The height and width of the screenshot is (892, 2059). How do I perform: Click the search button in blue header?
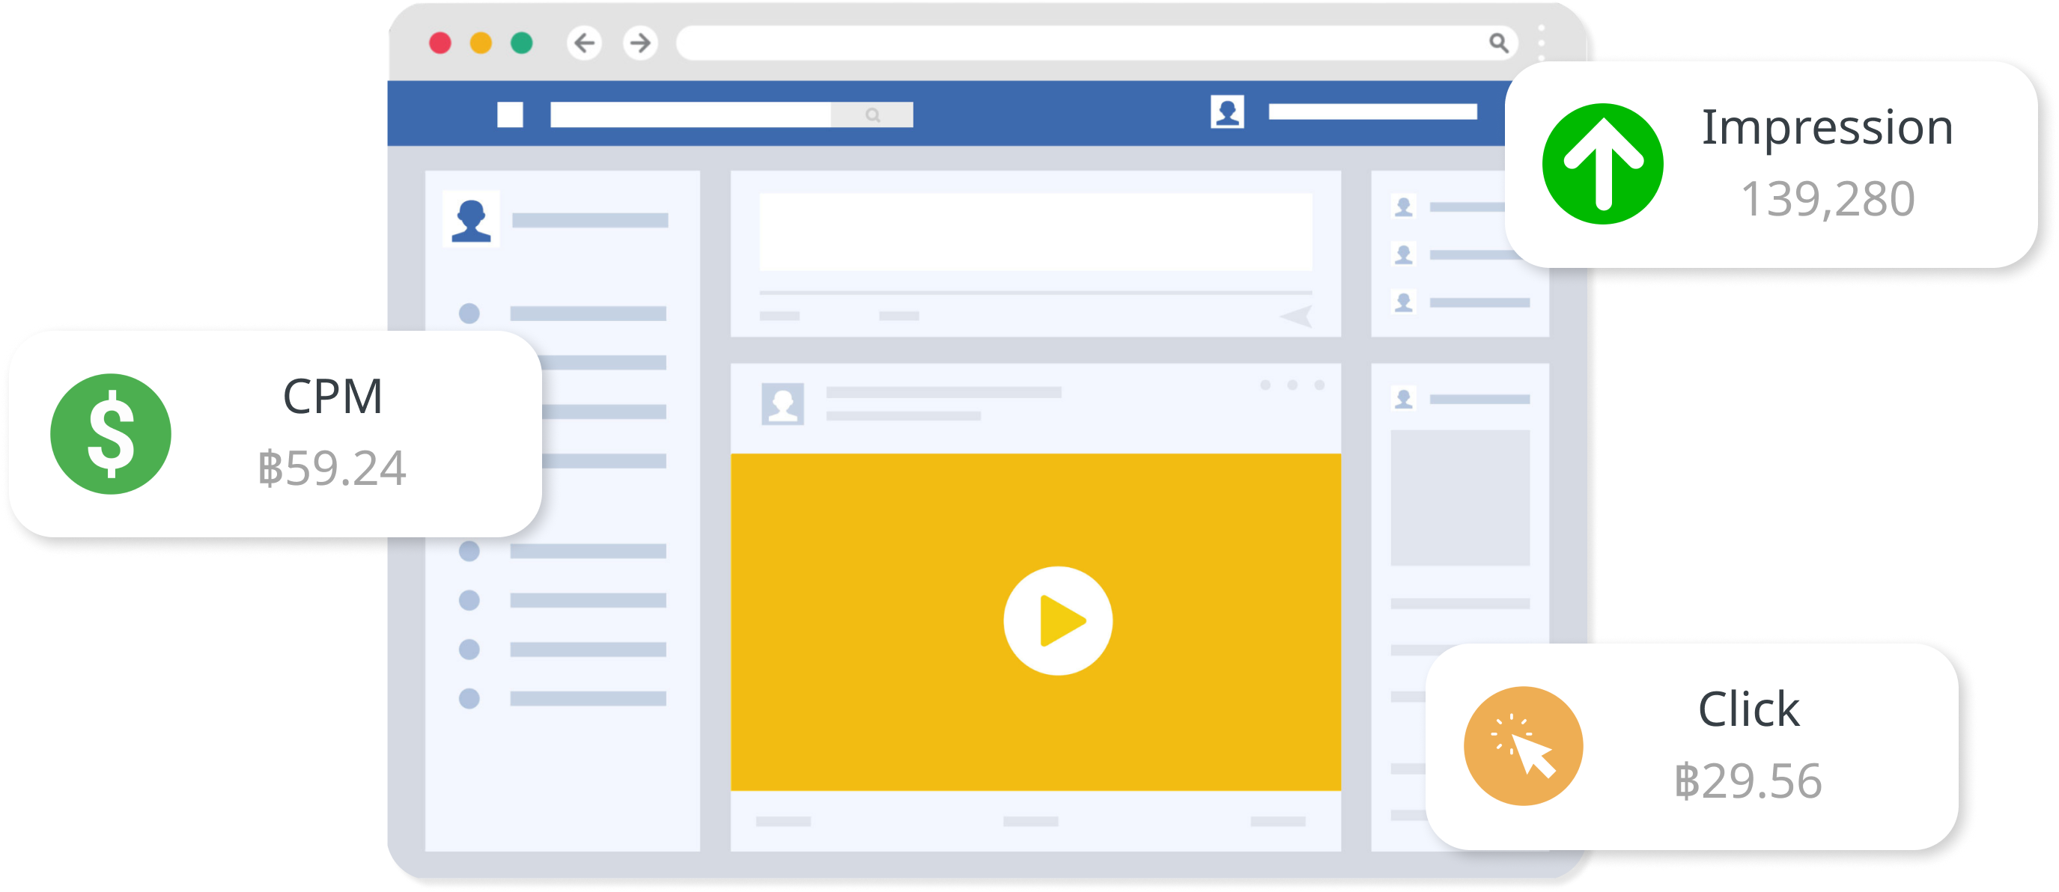tap(872, 114)
